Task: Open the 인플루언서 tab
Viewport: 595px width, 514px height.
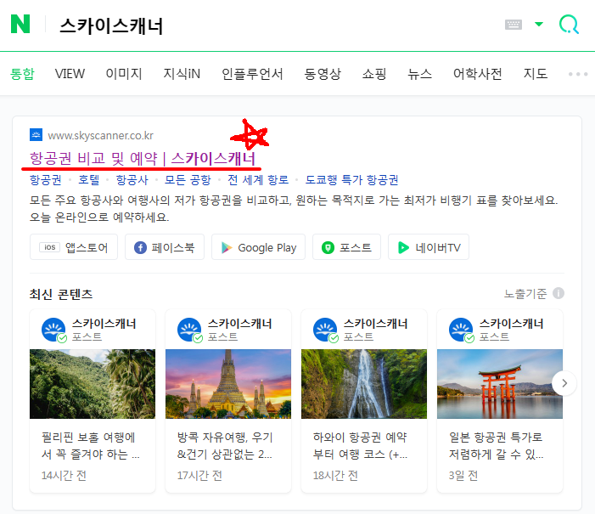Action: tap(252, 74)
